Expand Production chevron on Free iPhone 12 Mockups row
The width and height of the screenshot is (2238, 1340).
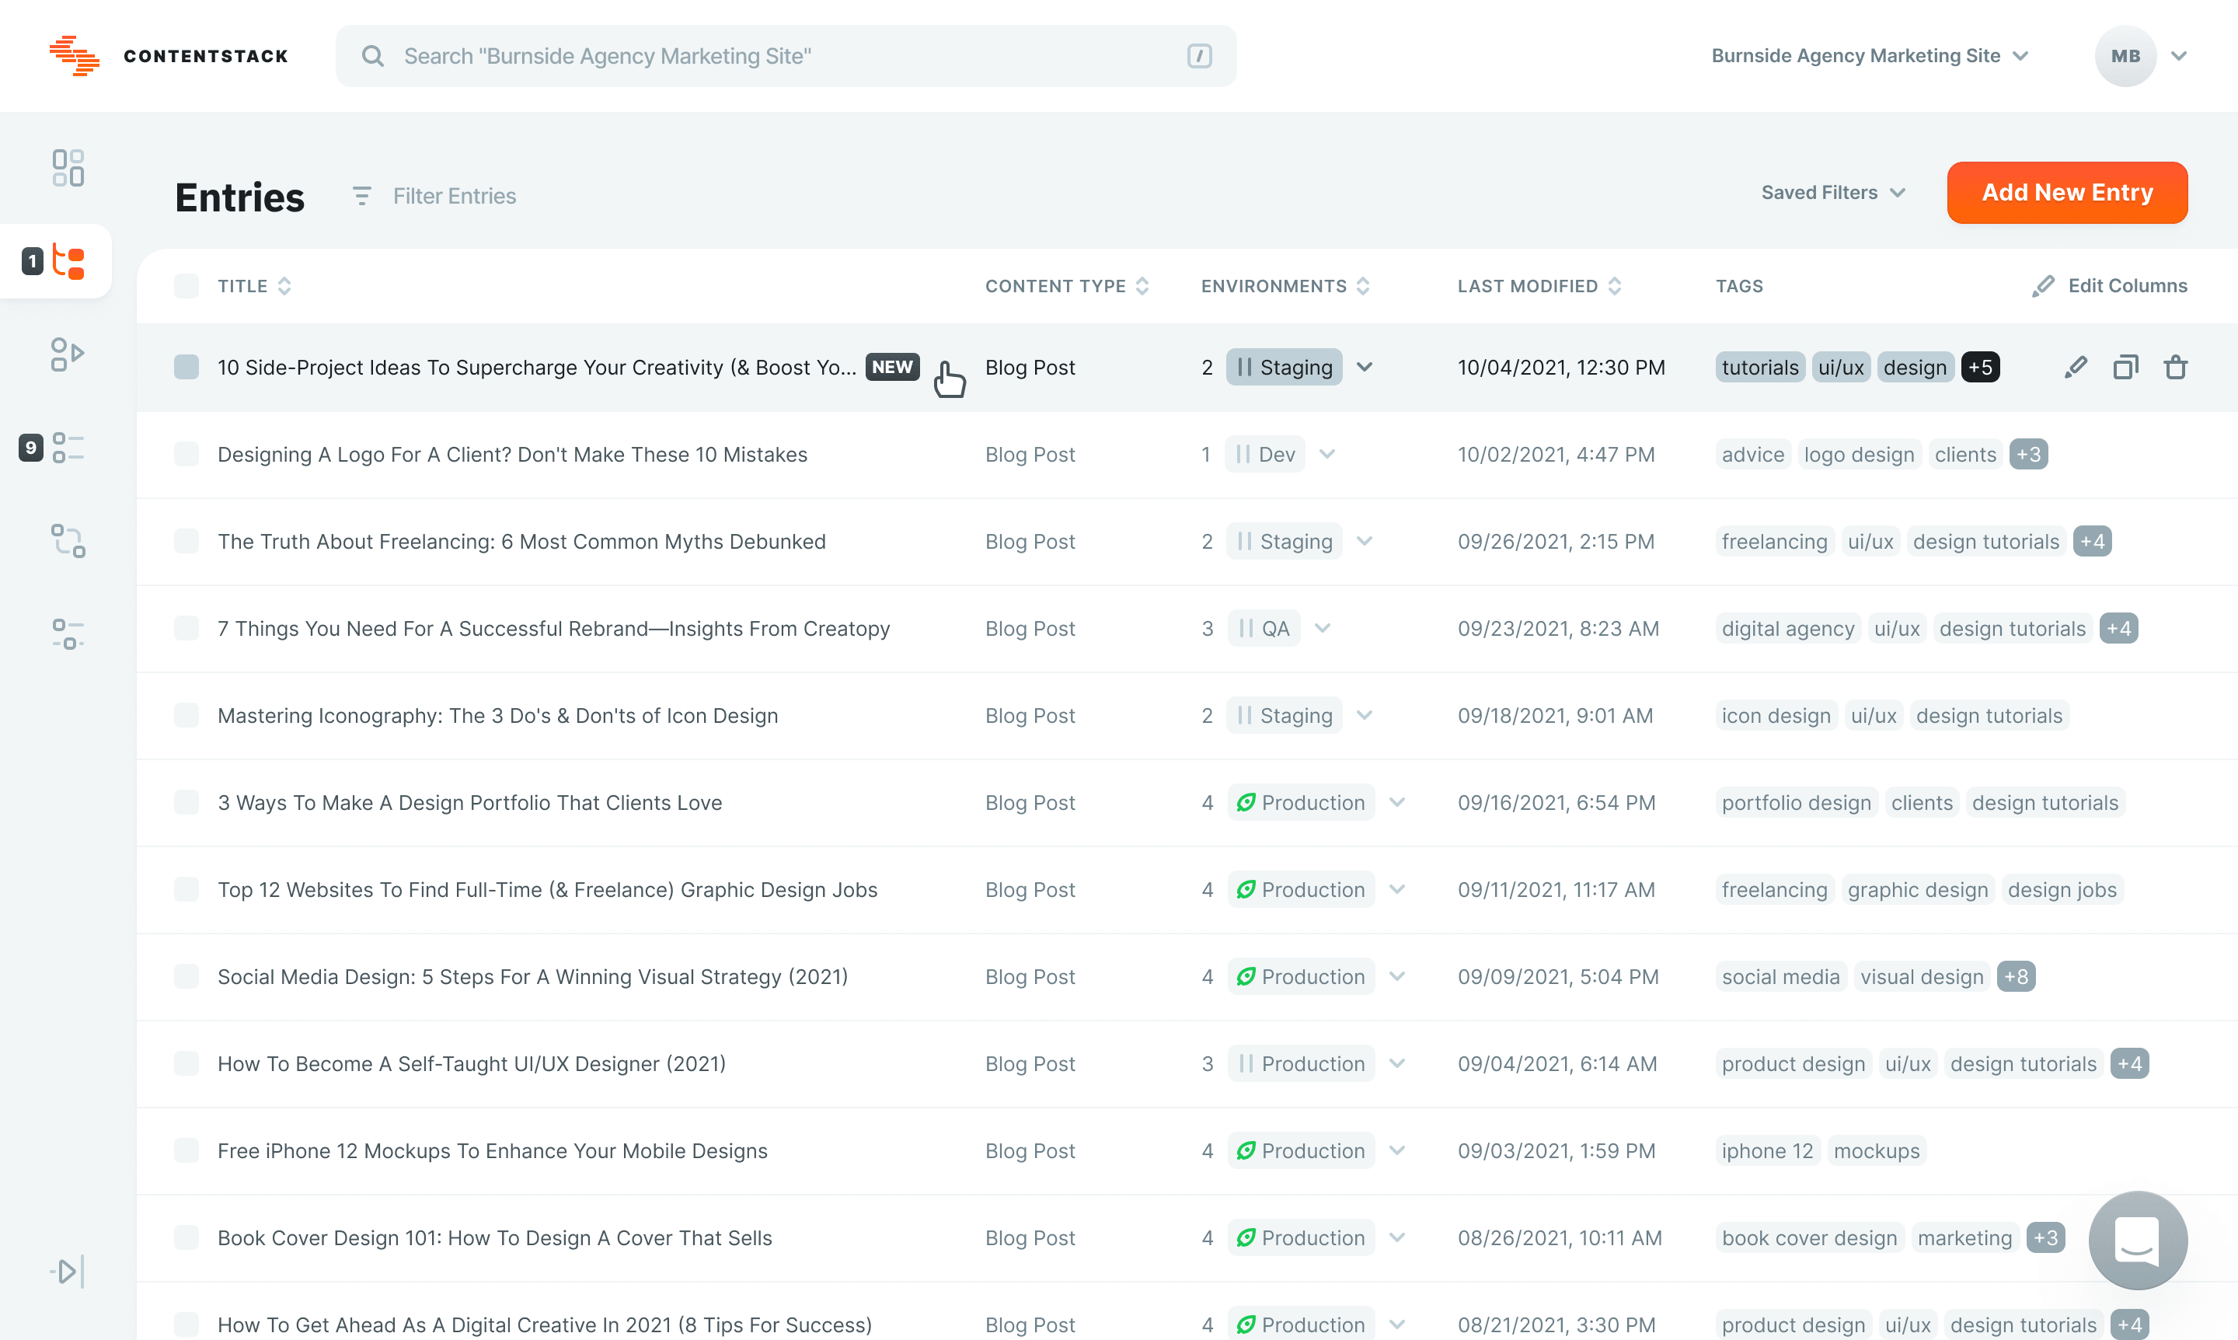click(1396, 1151)
